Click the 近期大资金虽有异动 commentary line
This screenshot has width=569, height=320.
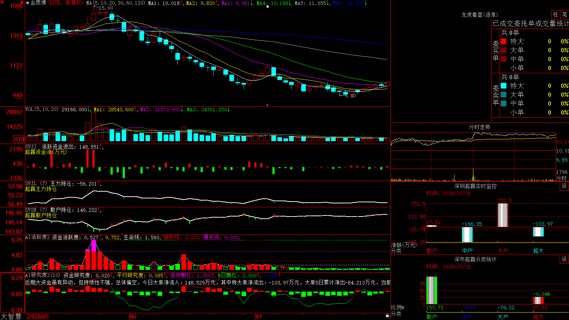(208, 282)
